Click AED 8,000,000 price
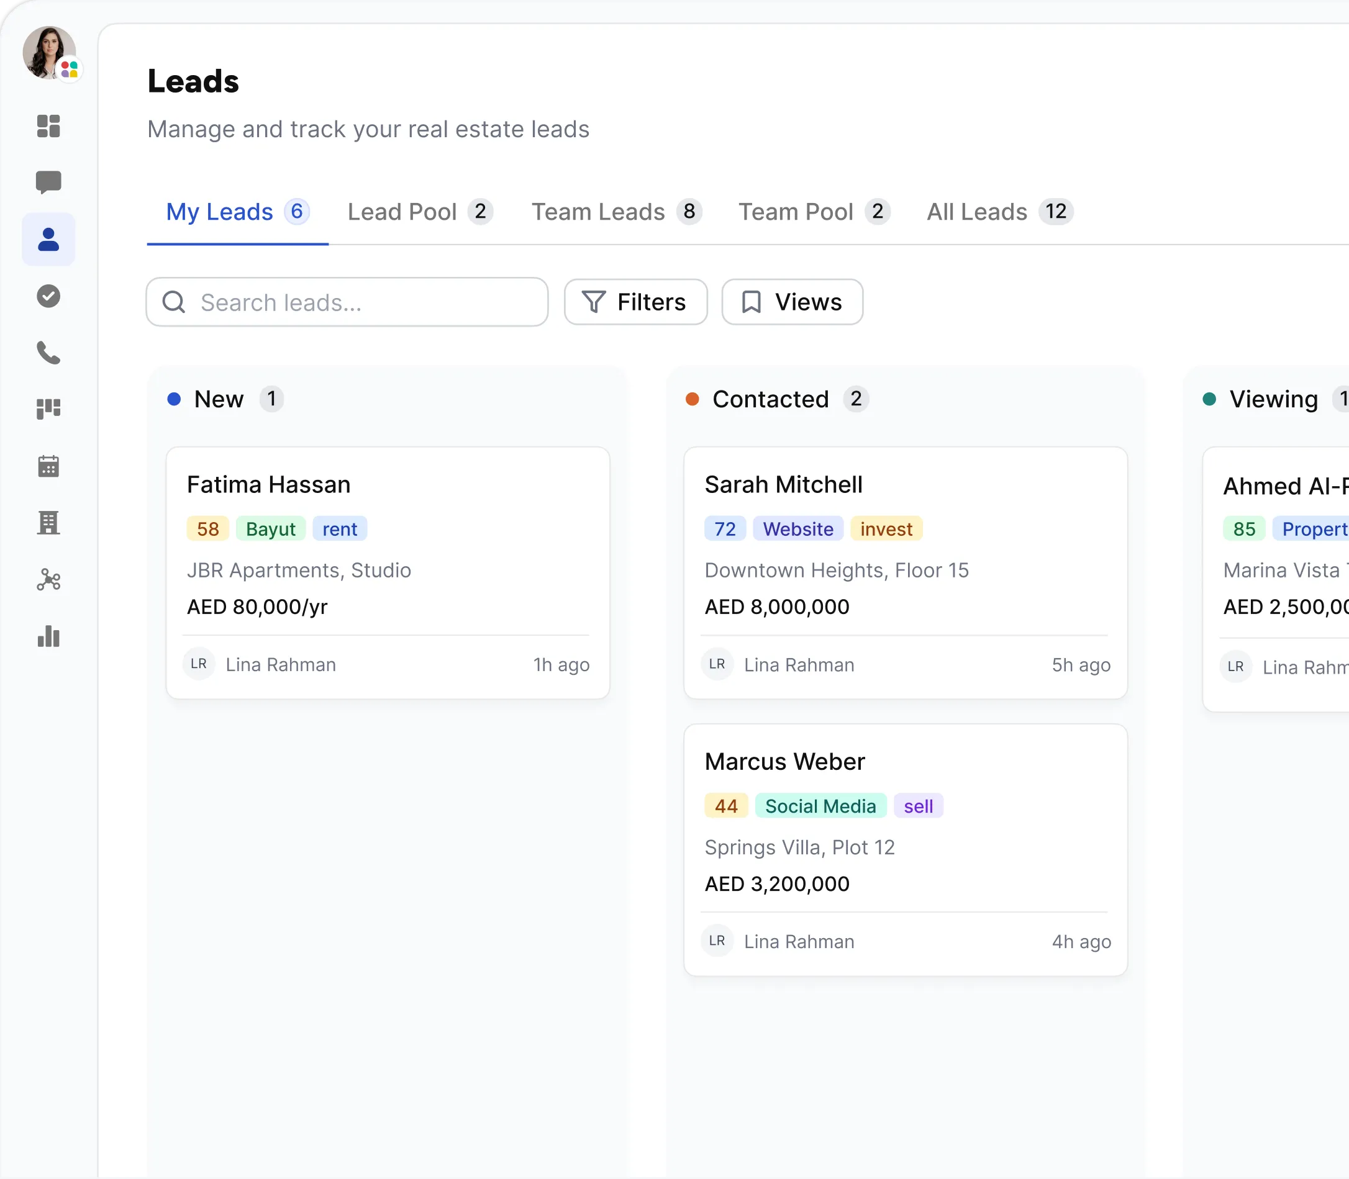 click(x=777, y=607)
